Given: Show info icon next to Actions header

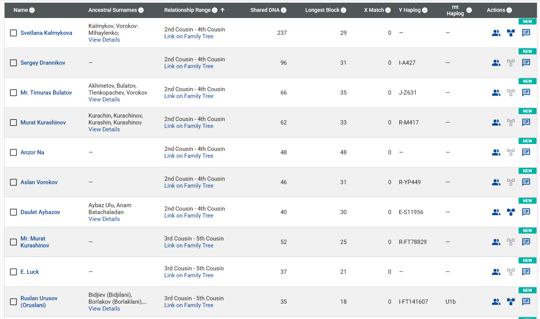Looking at the screenshot, I should [509, 10].
